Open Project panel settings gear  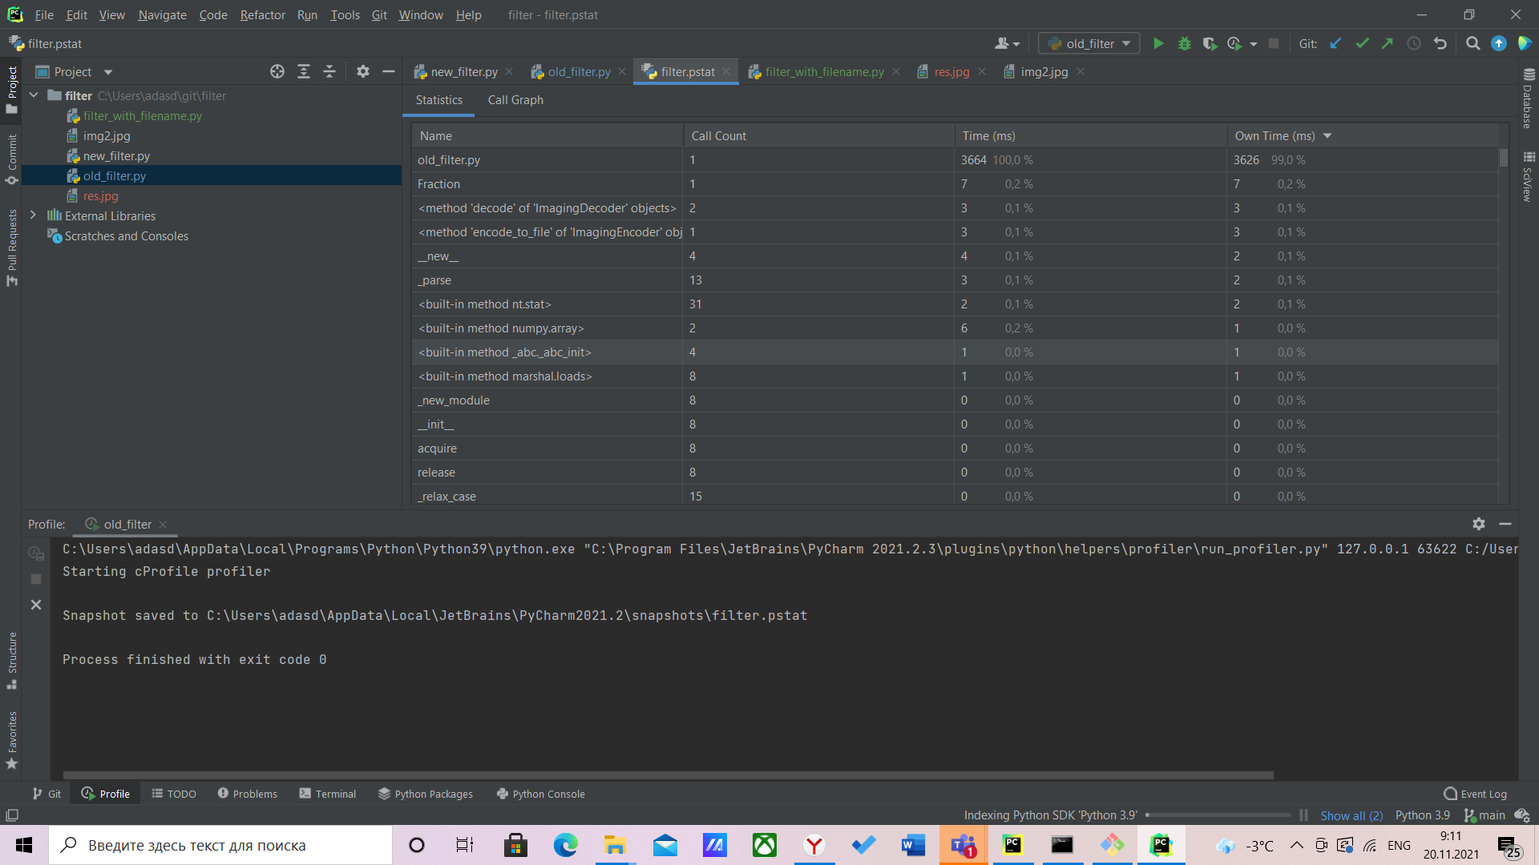(363, 71)
